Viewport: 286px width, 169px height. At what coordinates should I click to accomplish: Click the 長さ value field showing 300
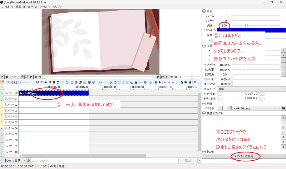224,25
